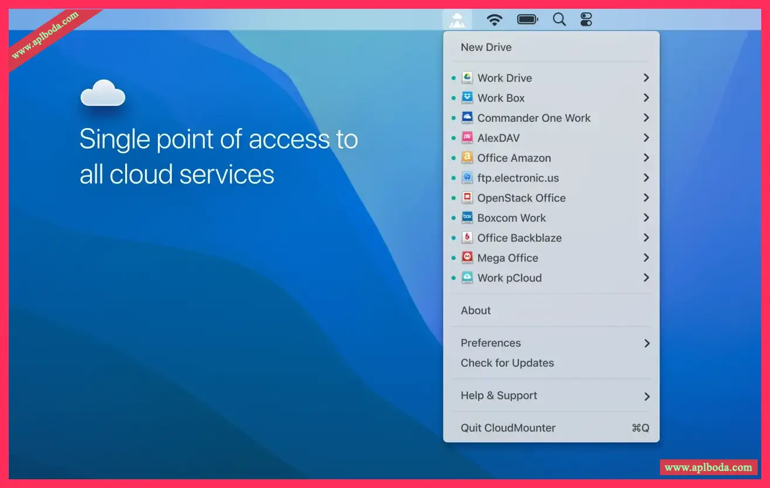Screen dimensions: 770x488
Task: Click the CloudMounter menu bar icon
Action: (457, 20)
